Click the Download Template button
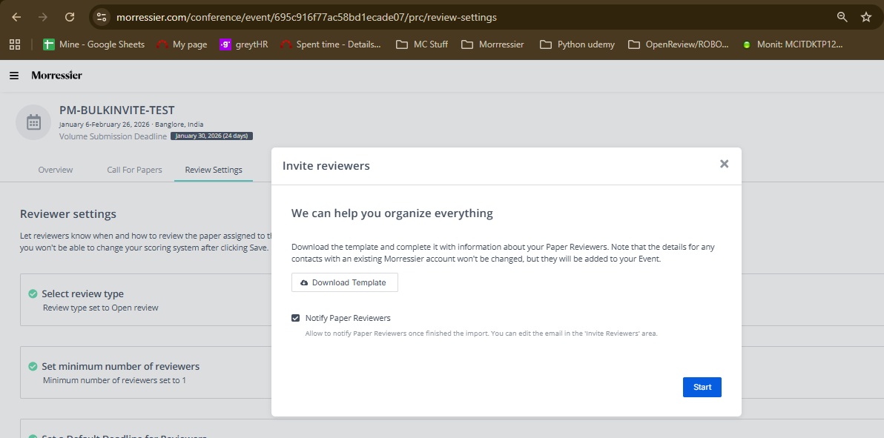This screenshot has height=438, width=884. tap(344, 282)
